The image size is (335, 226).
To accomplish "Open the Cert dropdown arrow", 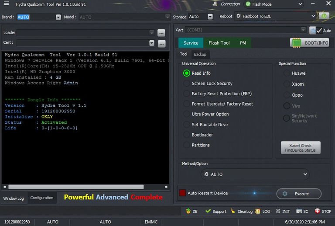I will 152,43.
